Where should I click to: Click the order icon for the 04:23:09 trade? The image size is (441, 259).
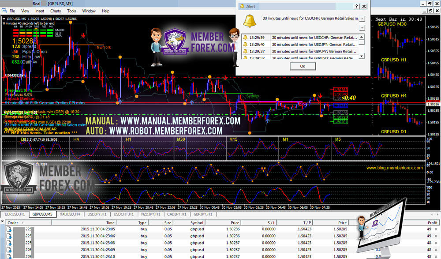(9, 250)
